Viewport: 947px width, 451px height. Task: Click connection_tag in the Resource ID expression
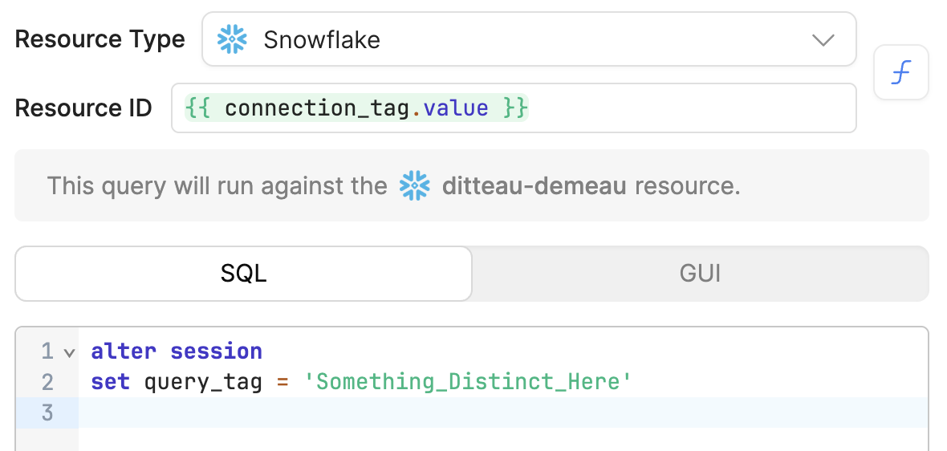coord(318,108)
